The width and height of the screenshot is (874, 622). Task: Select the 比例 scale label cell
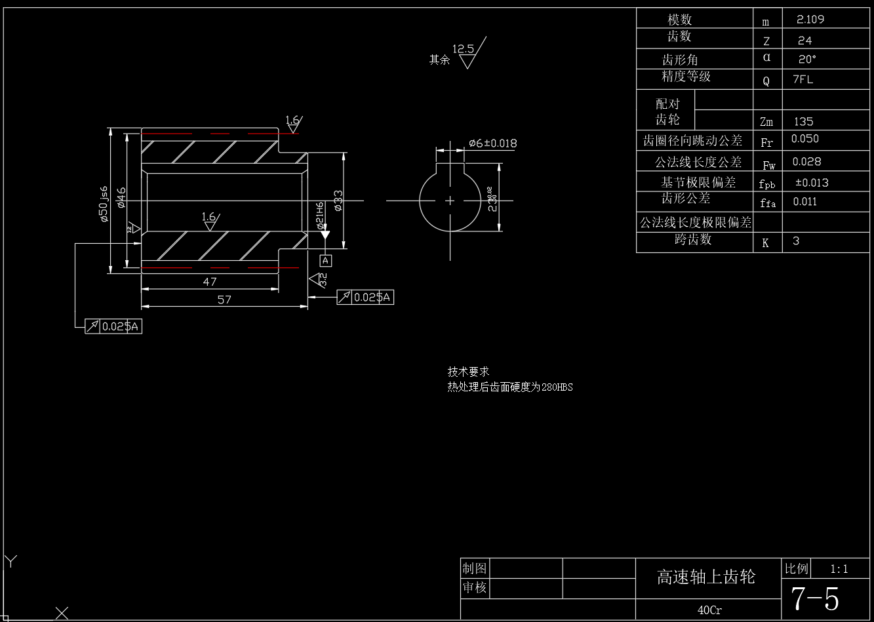[797, 568]
